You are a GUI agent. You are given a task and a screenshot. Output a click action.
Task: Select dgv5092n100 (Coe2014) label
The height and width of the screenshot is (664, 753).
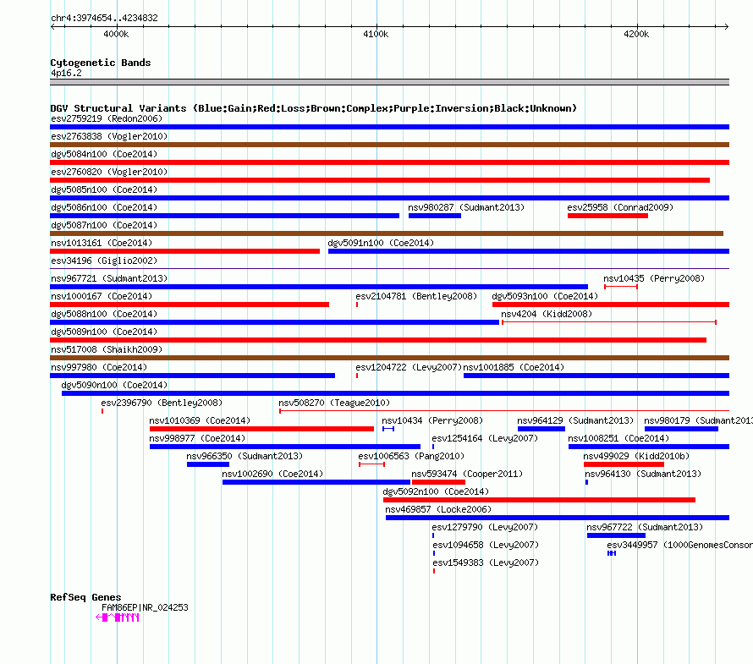pyautogui.click(x=436, y=491)
